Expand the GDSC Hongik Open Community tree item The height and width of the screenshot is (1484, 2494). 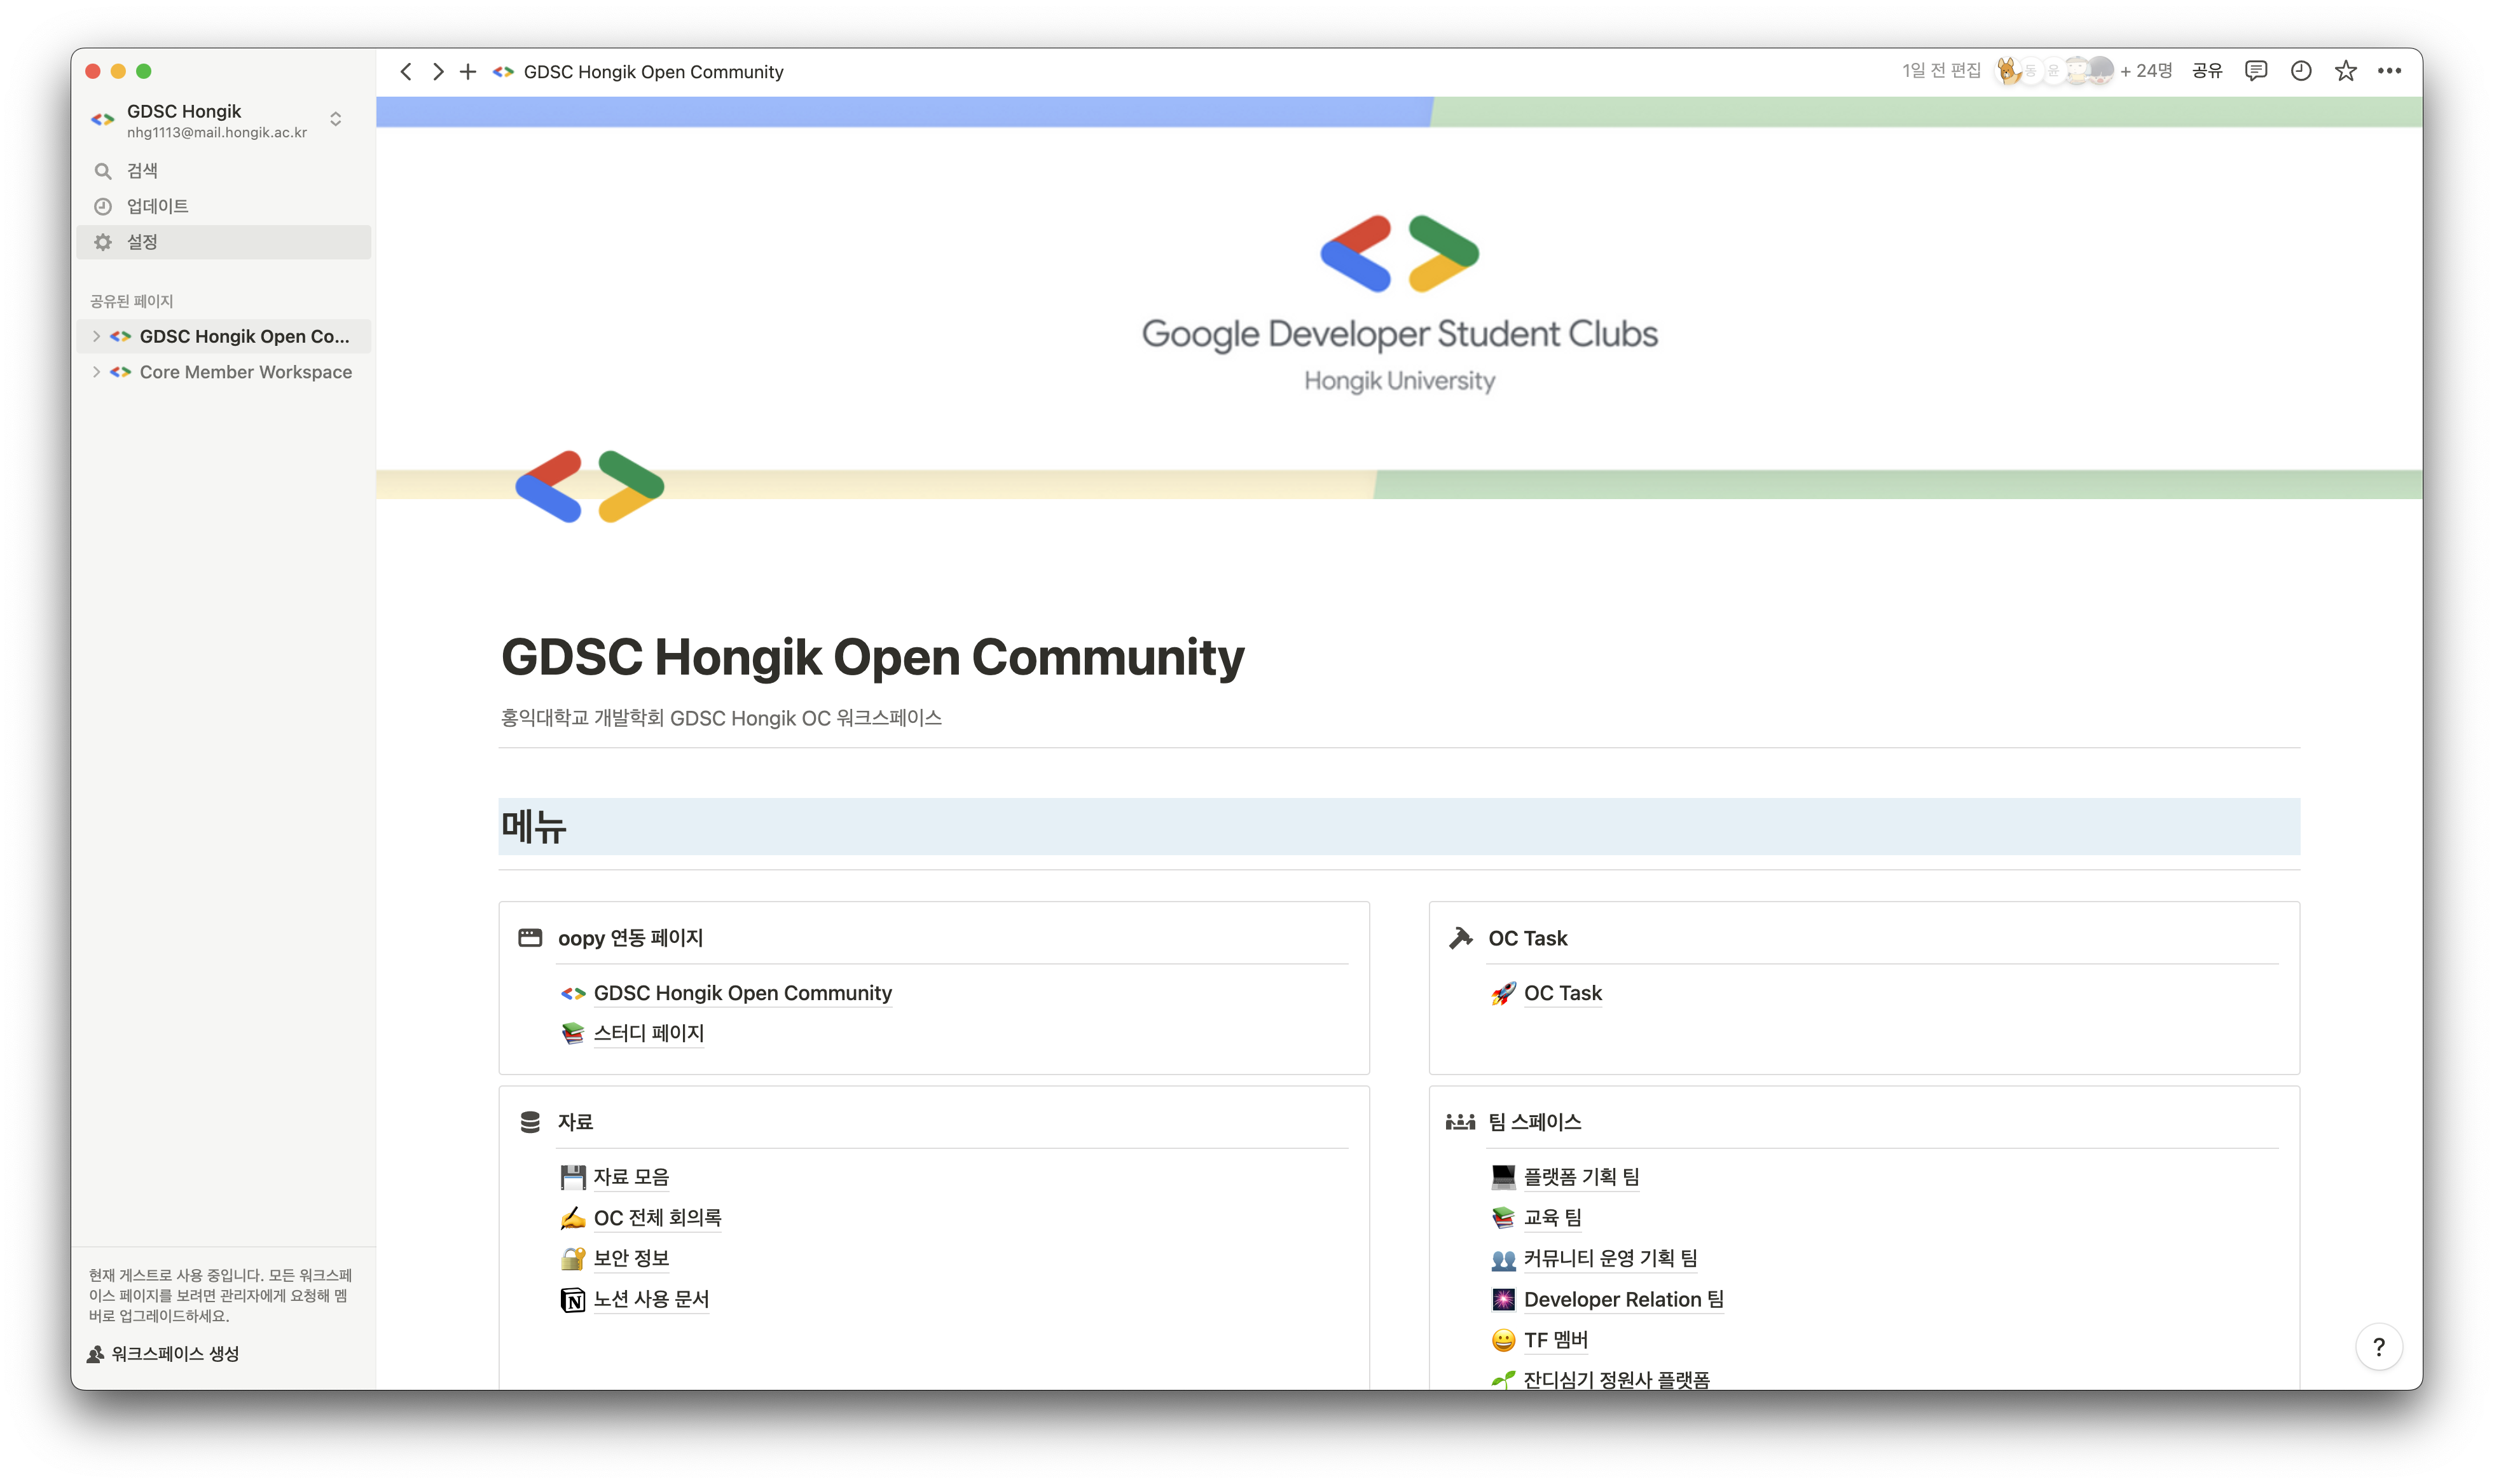(x=96, y=337)
